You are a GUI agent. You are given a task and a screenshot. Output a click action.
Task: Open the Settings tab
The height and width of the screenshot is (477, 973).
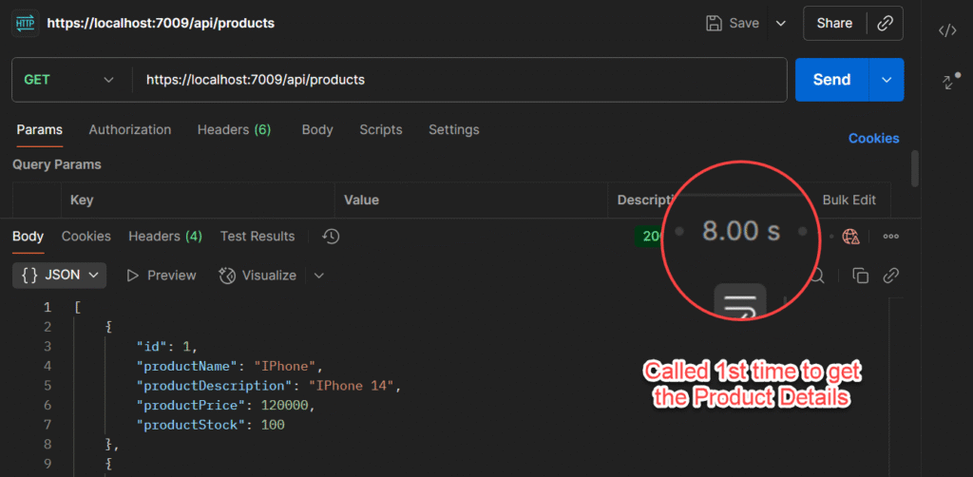click(x=453, y=129)
